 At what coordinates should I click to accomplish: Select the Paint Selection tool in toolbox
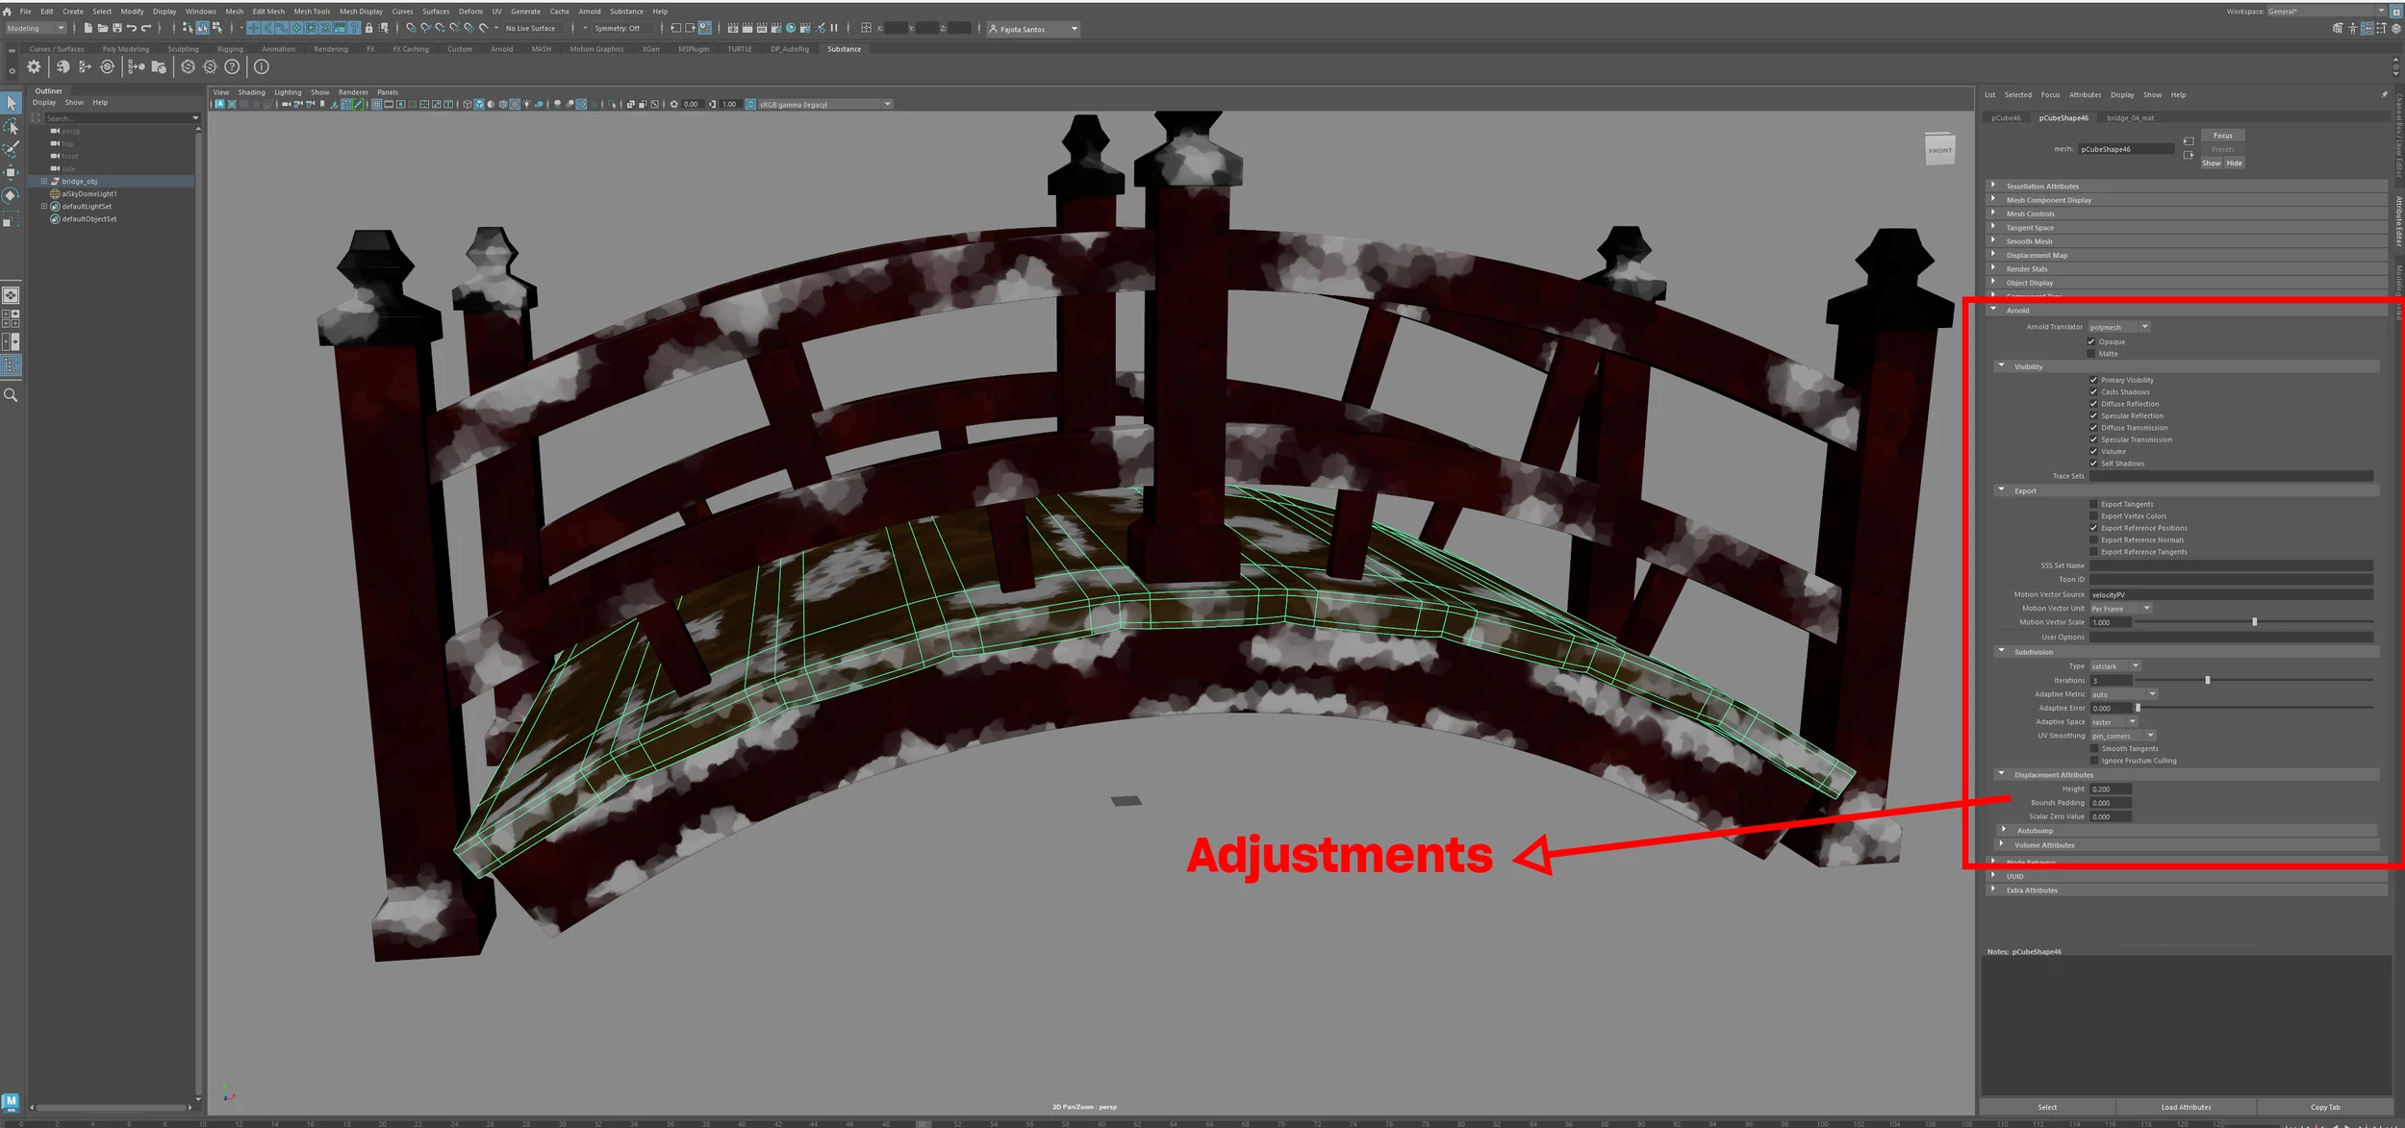(12, 149)
